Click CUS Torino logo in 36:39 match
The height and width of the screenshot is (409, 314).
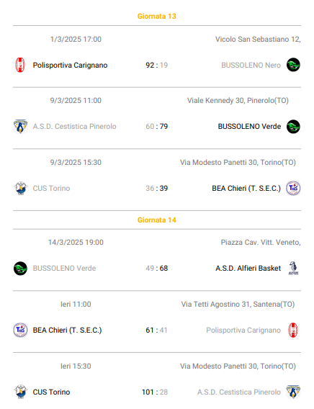tap(20, 188)
